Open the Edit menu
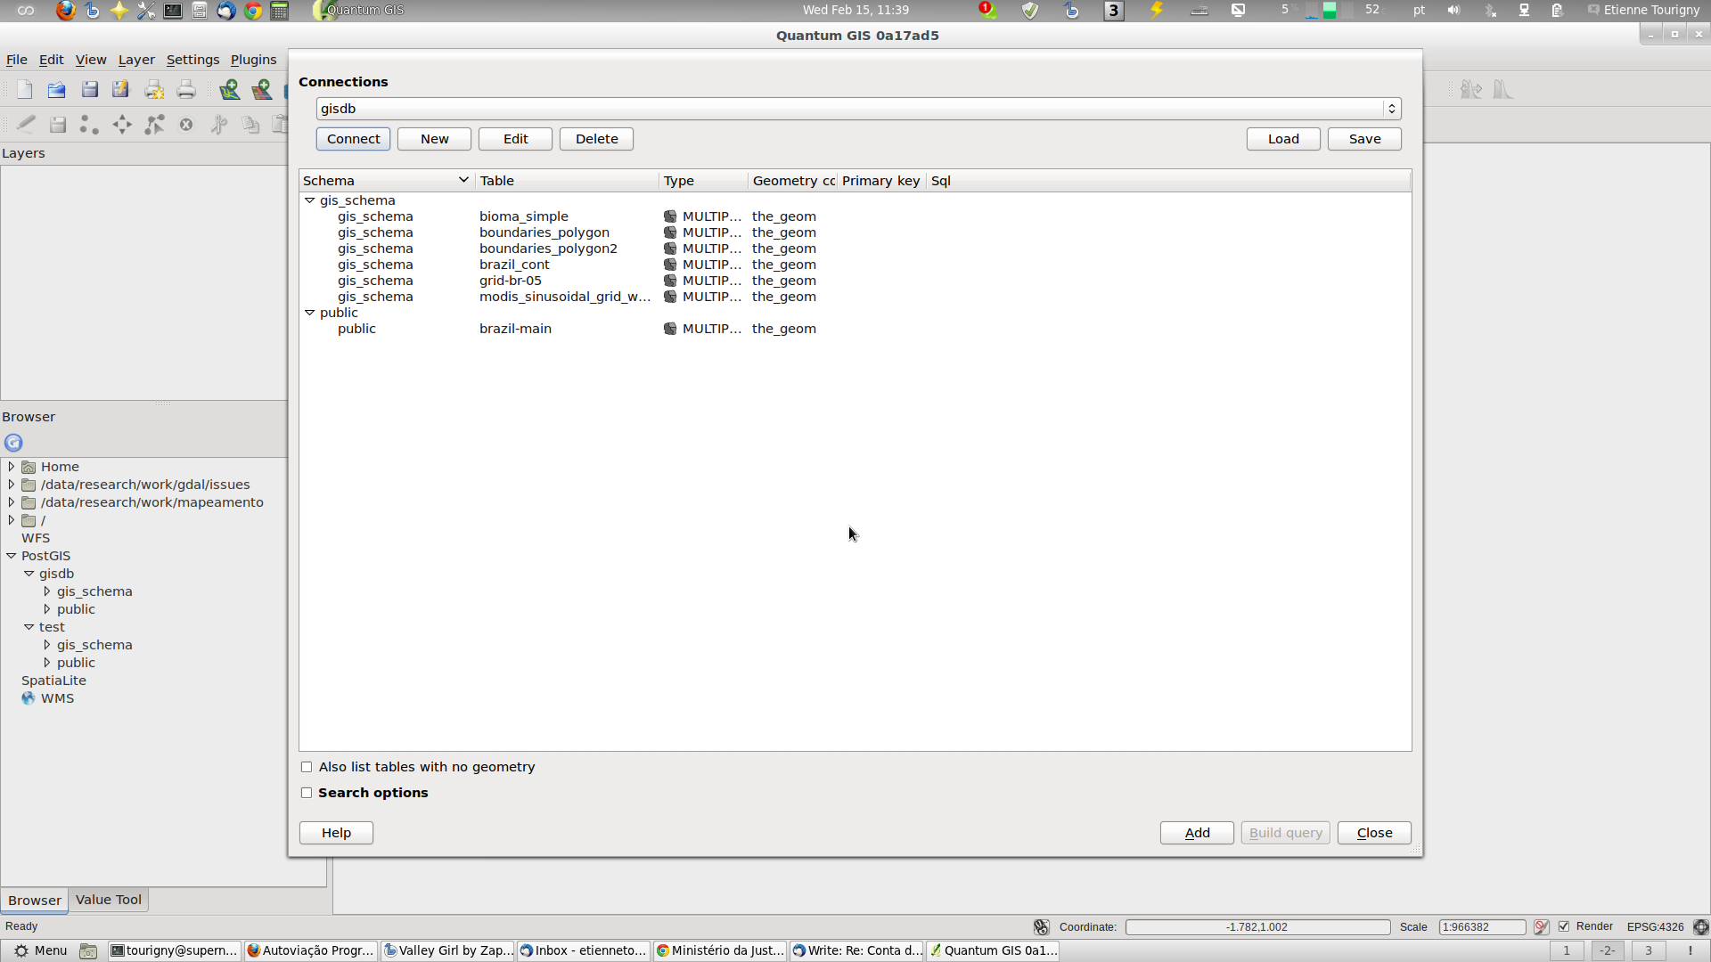The image size is (1711, 962). point(51,60)
